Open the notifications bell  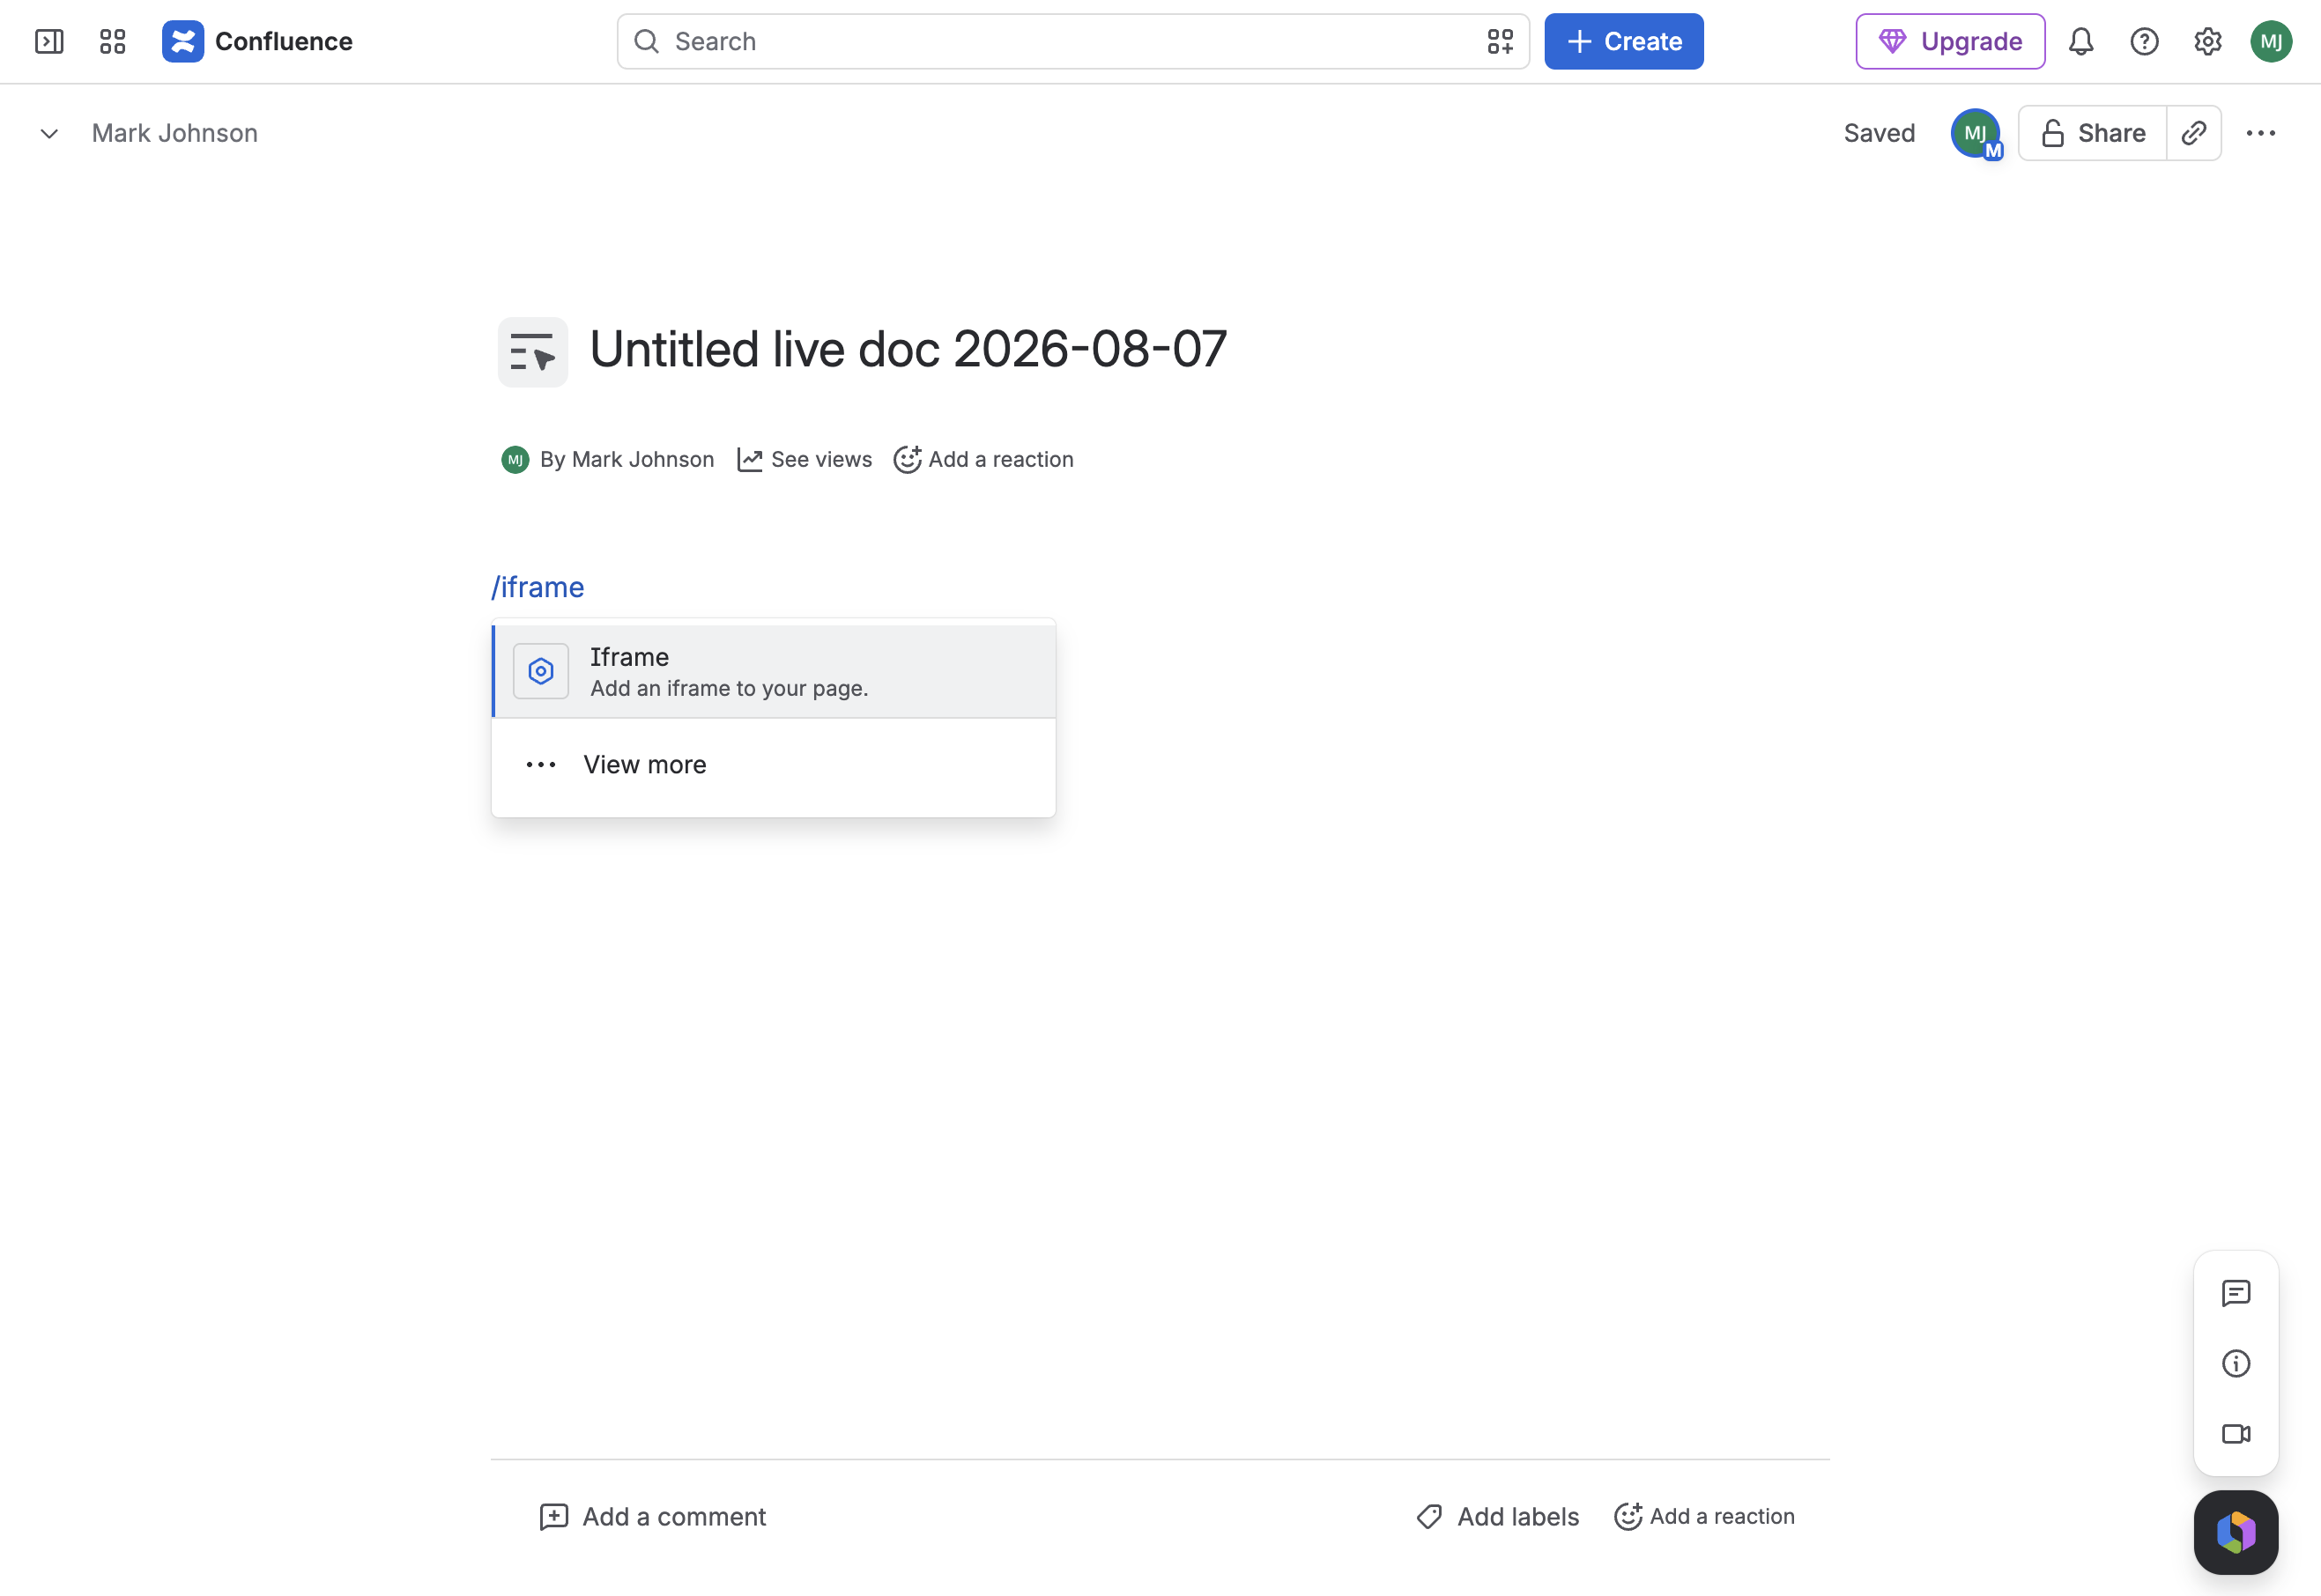pyautogui.click(x=2081, y=41)
